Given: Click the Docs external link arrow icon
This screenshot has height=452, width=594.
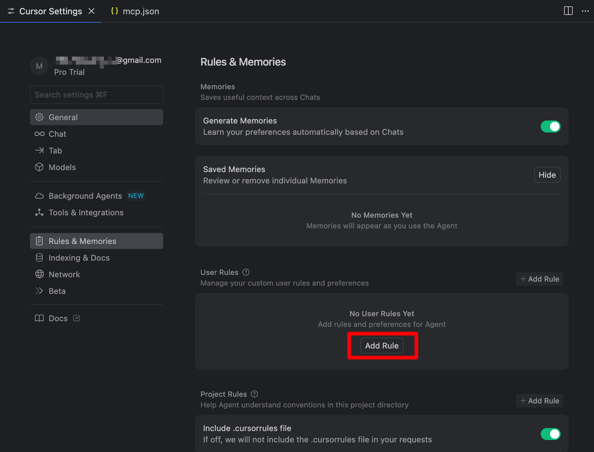Looking at the screenshot, I should pos(77,318).
